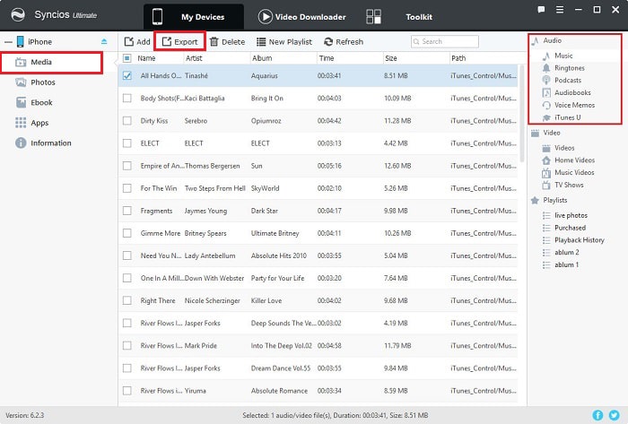Open the Playback History playlist
This screenshot has width=628, height=424.
point(580,240)
